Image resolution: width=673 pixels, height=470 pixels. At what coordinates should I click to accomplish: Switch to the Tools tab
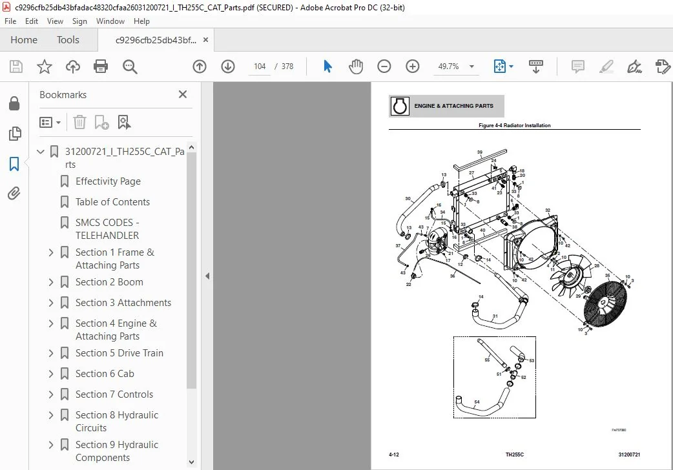[x=68, y=40]
